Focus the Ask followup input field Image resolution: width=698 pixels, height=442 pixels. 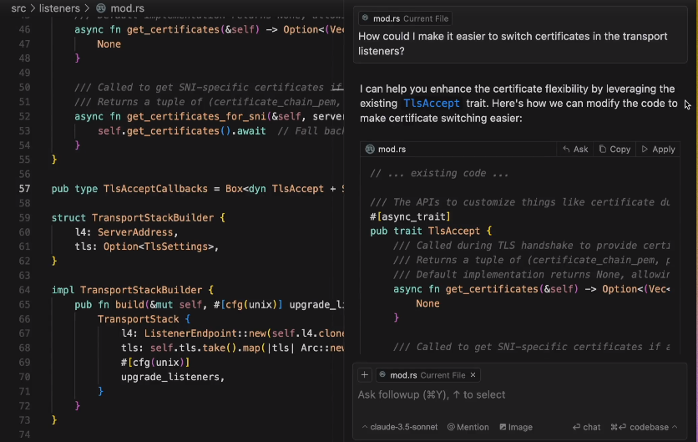pyautogui.click(x=520, y=394)
